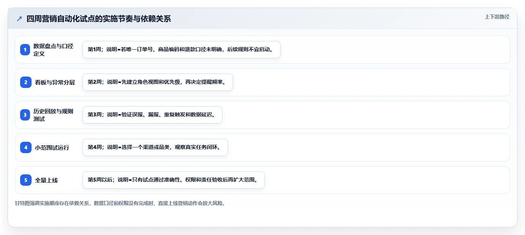Click the step 5 number badge
525x235 pixels.
click(x=25, y=180)
